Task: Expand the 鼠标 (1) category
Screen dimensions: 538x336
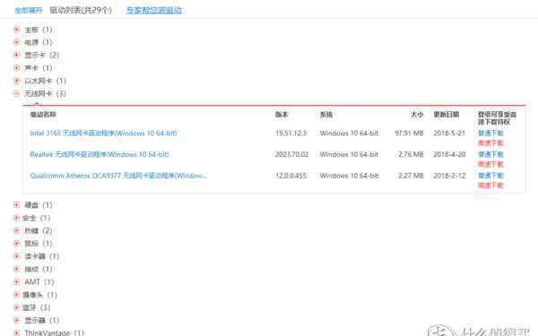Action: pos(16,244)
